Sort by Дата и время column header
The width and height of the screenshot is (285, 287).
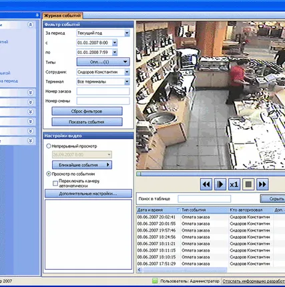point(158,210)
